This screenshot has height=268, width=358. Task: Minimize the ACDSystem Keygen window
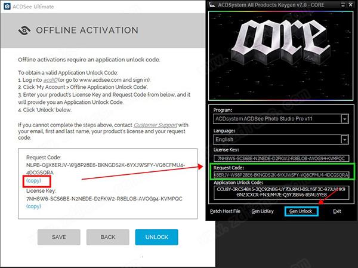tap(343, 5)
